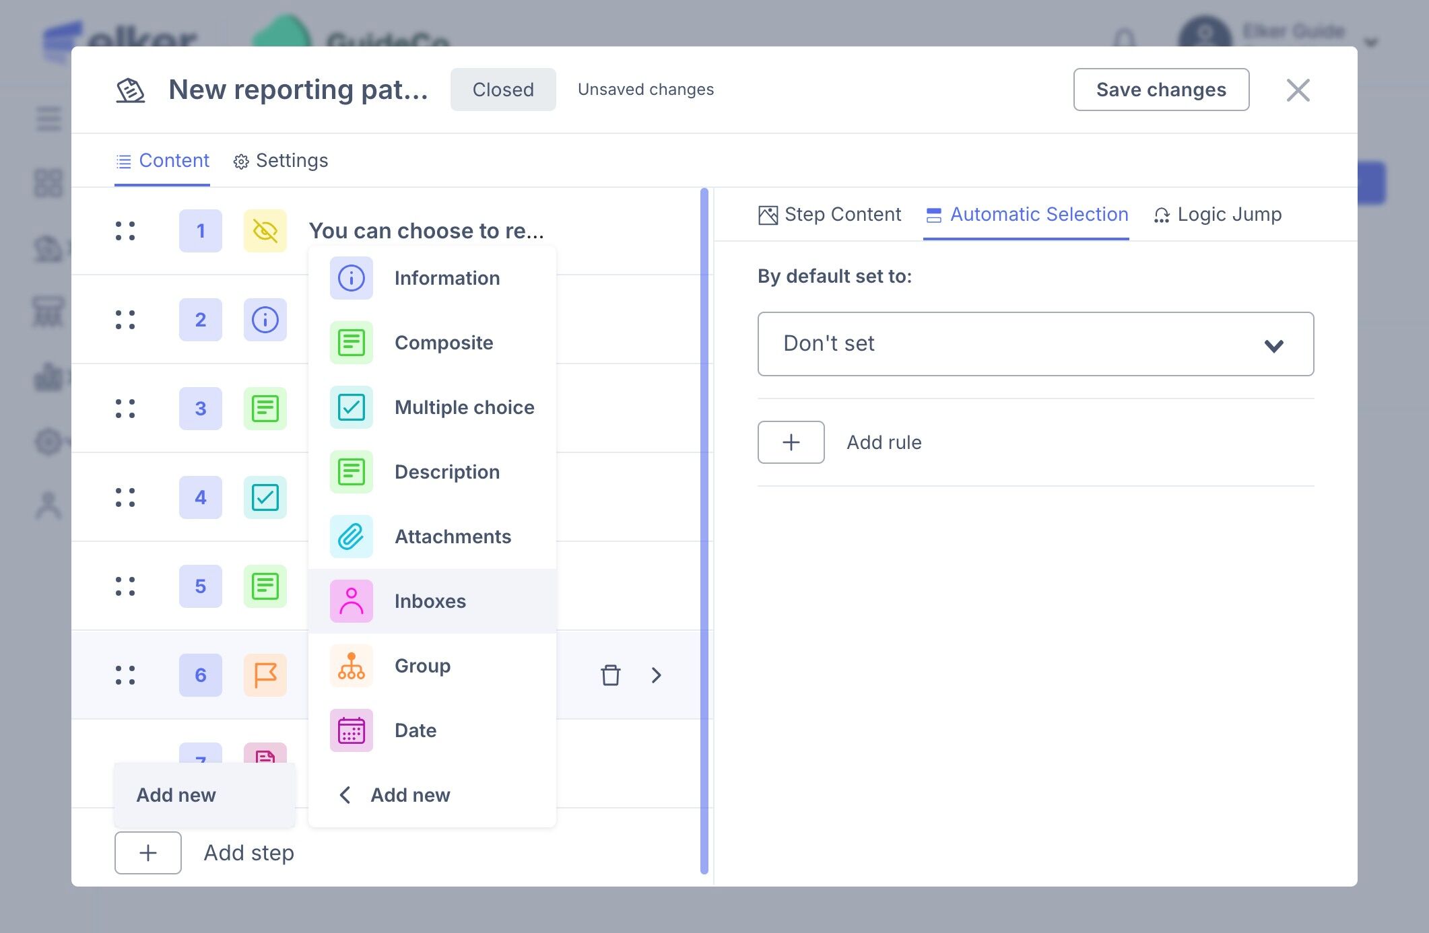Viewport: 1429px width, 933px height.
Task: Click the plus Add rule button
Action: point(791,442)
